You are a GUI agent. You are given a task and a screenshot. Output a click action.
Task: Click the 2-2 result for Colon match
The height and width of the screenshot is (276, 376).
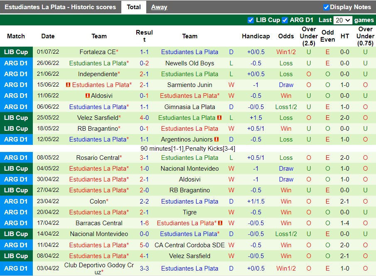tap(144, 201)
